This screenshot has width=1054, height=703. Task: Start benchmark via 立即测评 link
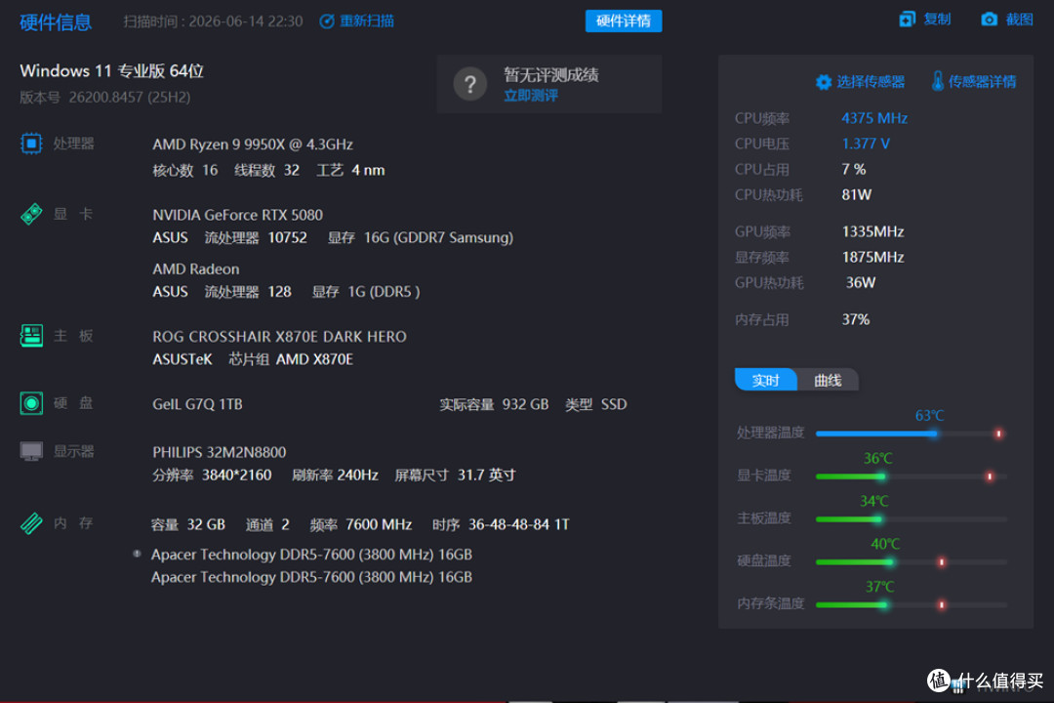click(530, 96)
